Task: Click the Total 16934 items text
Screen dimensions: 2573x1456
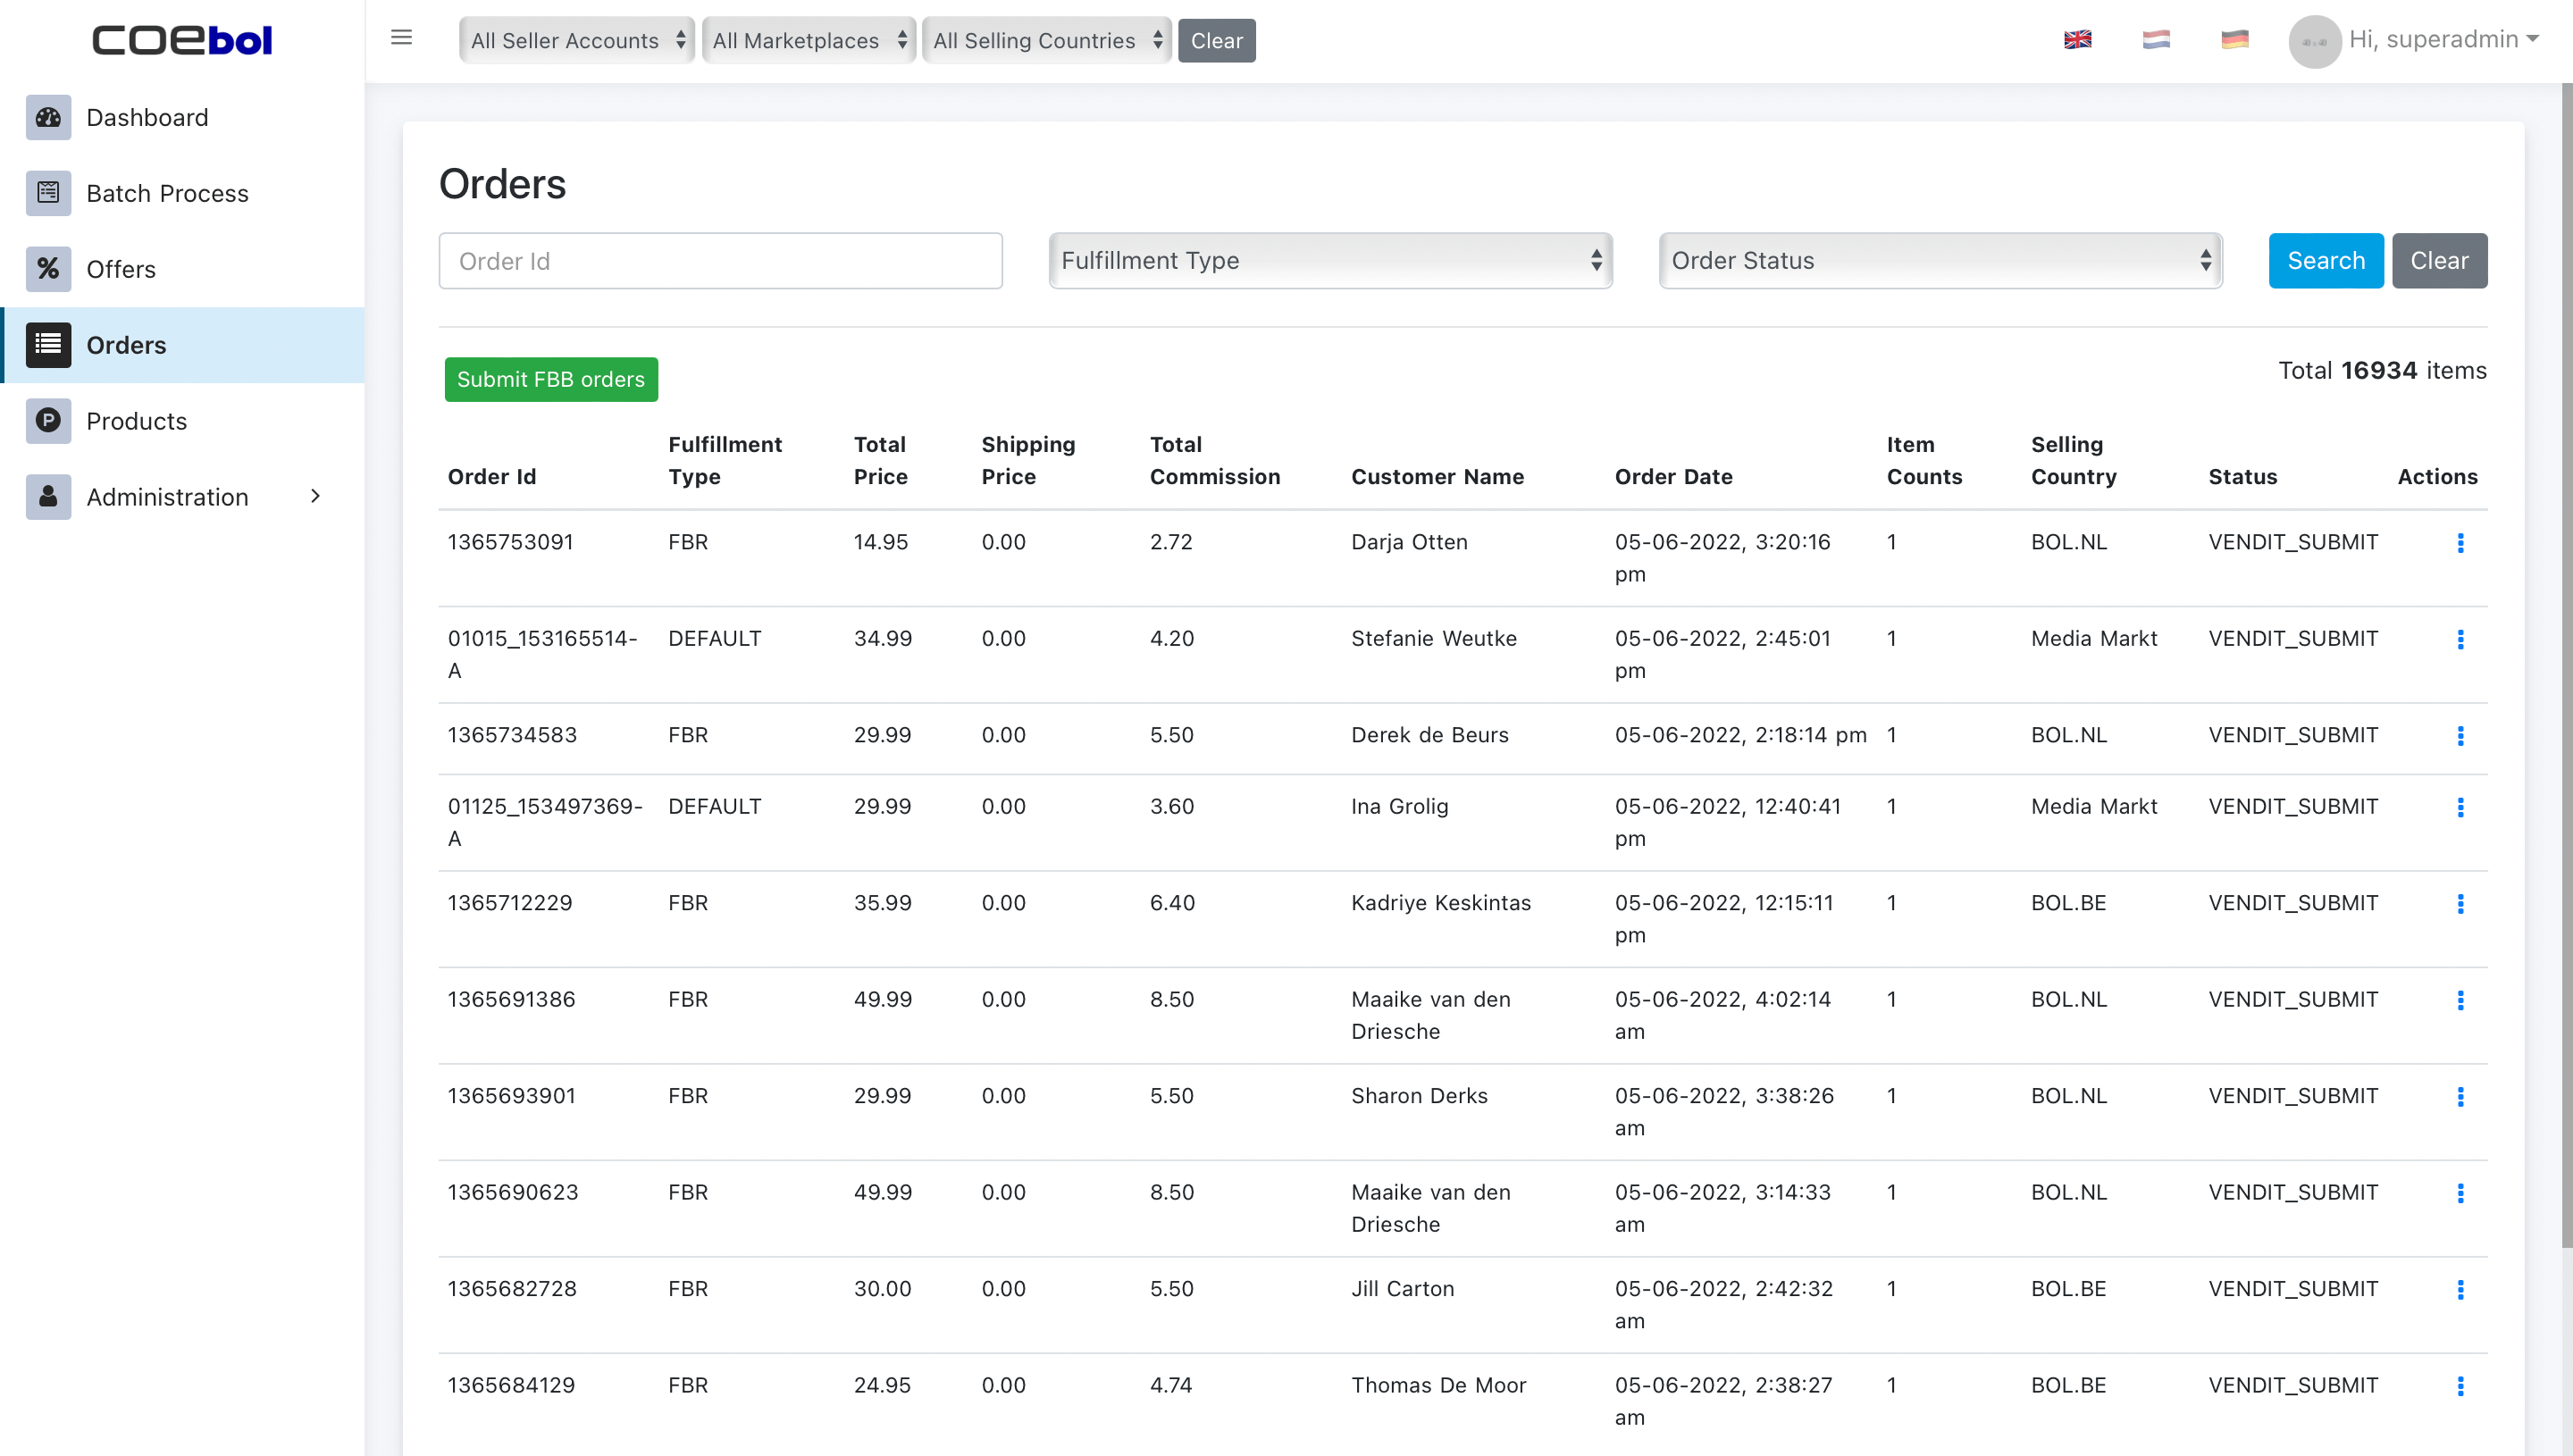Action: [2381, 371]
